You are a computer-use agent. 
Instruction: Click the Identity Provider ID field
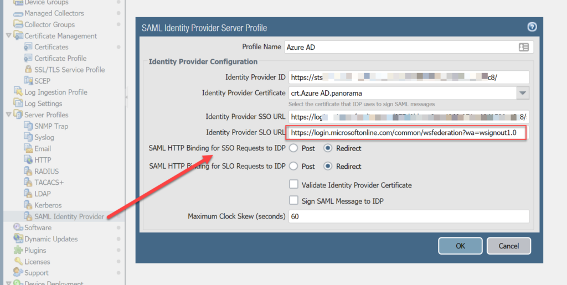coord(409,77)
